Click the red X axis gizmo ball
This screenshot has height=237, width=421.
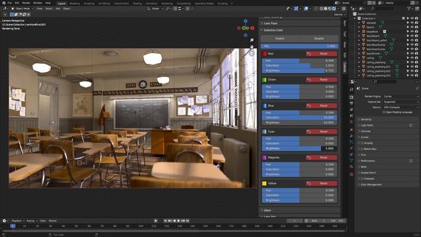coord(253,28)
